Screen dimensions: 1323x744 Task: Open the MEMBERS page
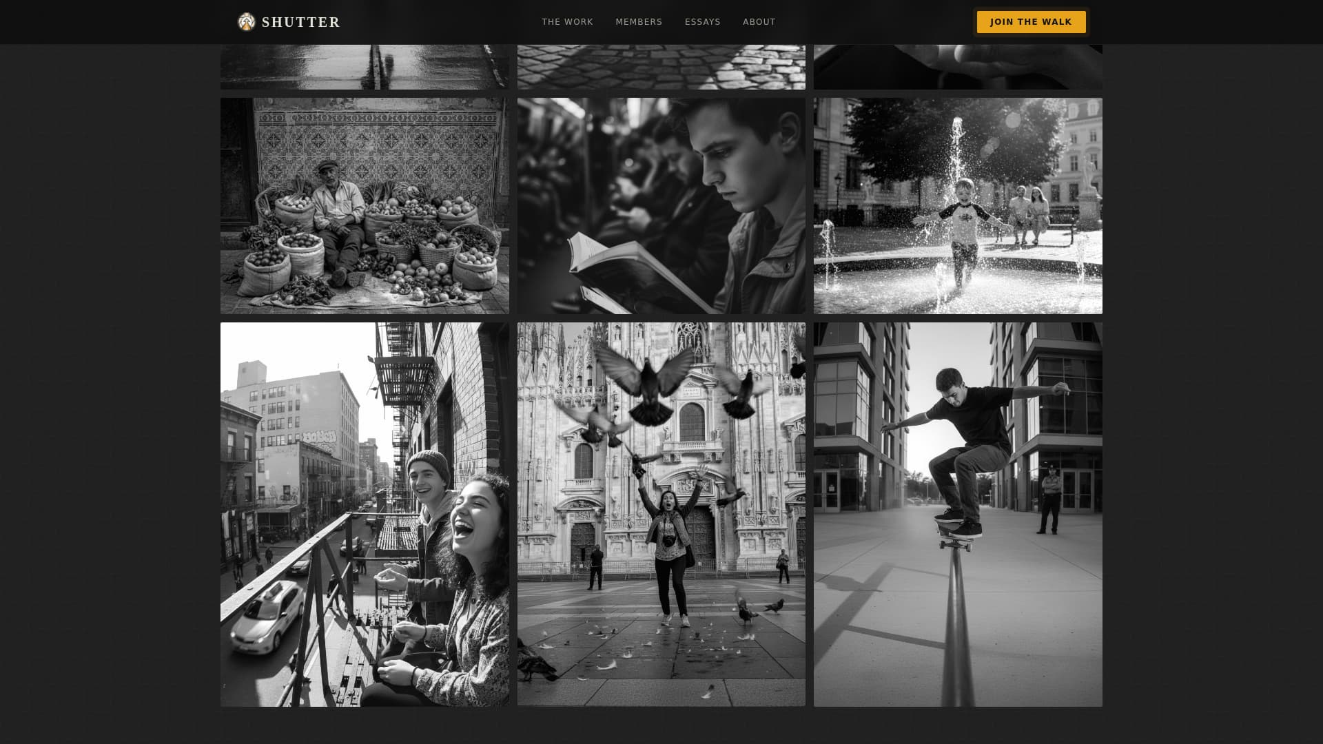639,21
